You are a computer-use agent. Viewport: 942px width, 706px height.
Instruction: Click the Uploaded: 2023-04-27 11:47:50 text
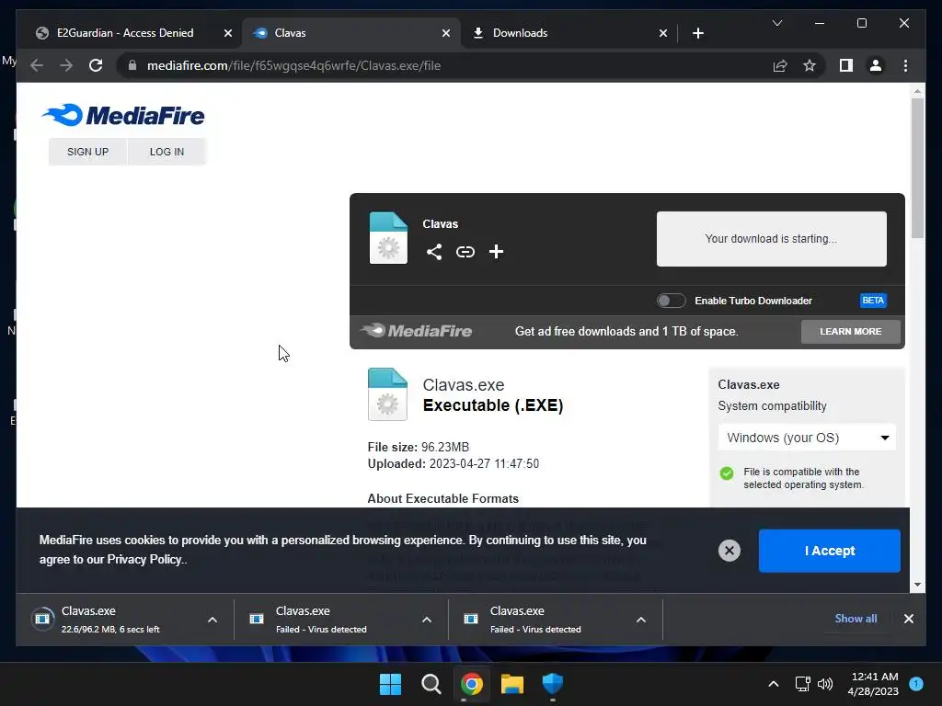(x=453, y=464)
